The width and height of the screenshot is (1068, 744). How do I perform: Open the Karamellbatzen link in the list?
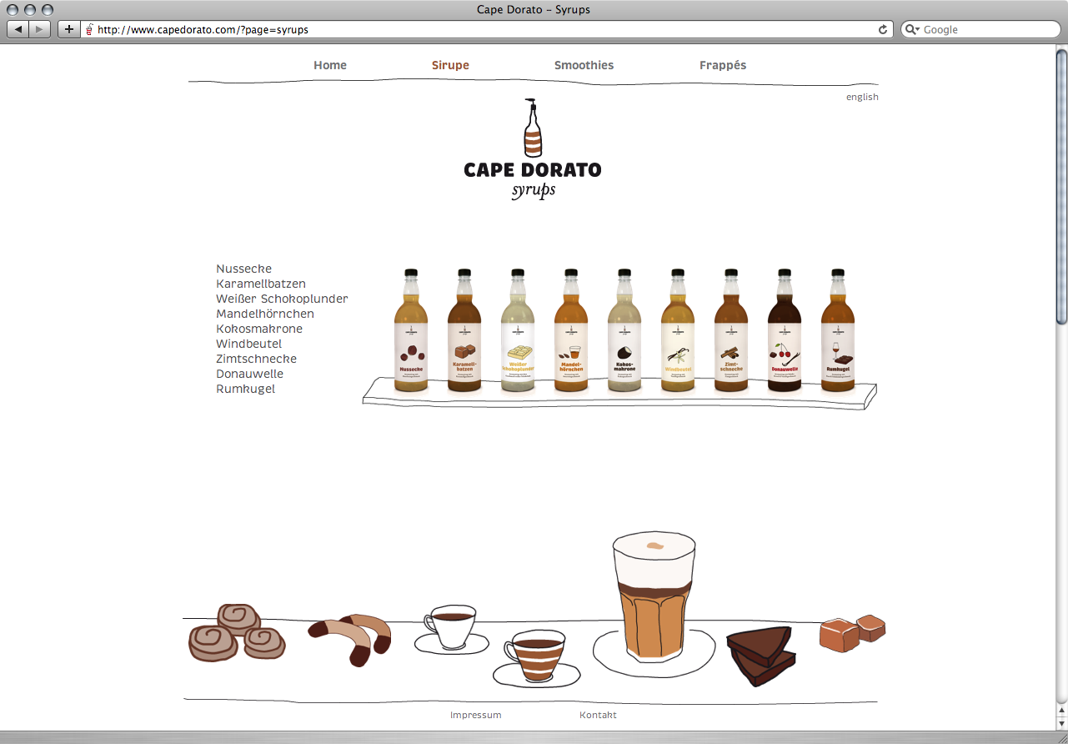(261, 284)
